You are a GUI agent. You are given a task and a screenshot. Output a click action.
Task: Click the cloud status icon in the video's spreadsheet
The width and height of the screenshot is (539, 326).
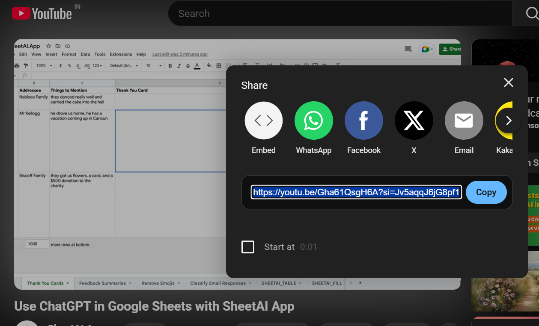67,46
